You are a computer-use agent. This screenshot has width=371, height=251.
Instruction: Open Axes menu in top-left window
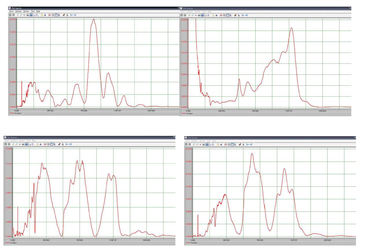(11, 11)
